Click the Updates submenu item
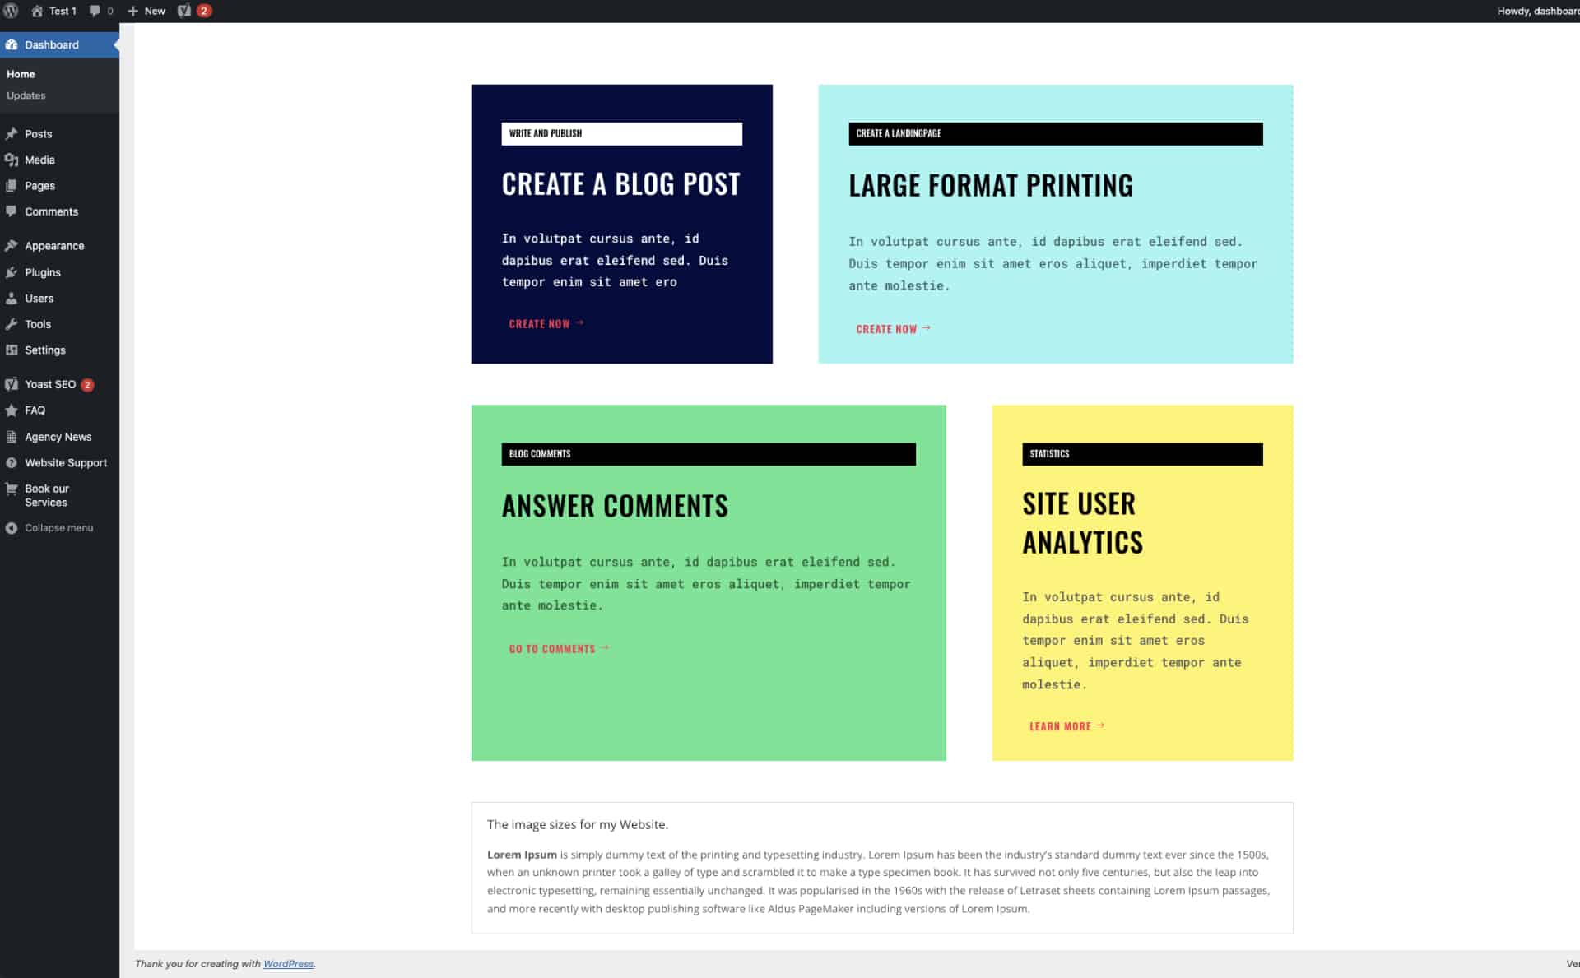The height and width of the screenshot is (978, 1580). pos(26,95)
